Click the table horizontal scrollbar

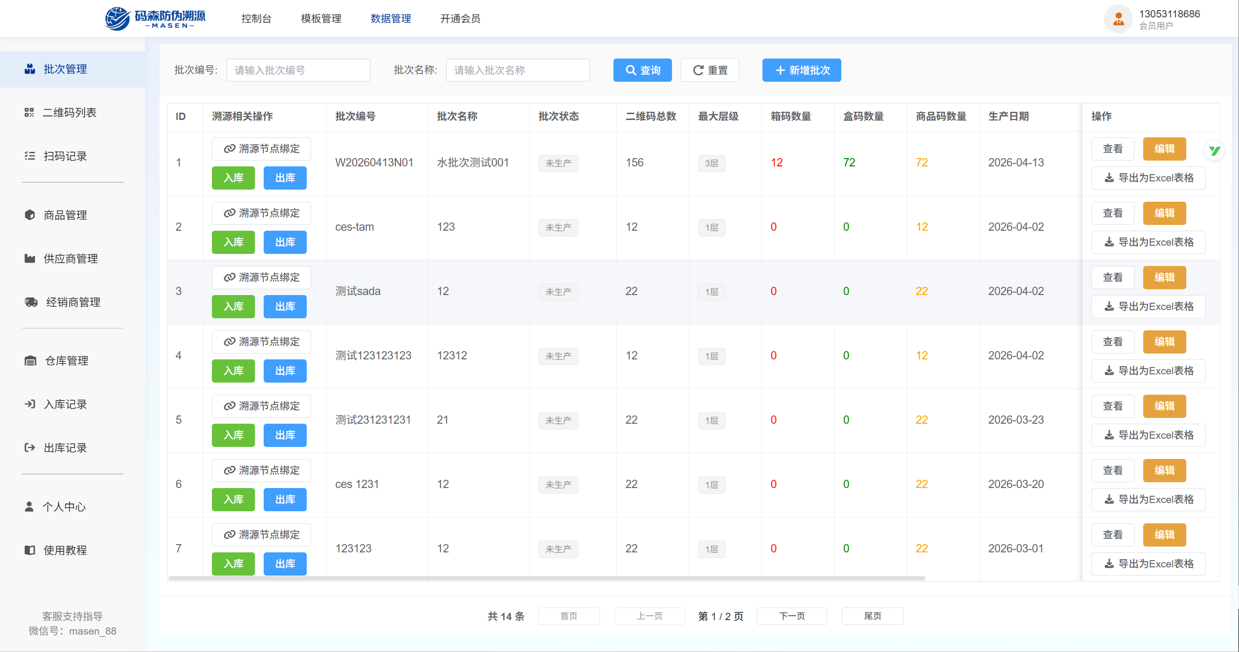coord(547,578)
